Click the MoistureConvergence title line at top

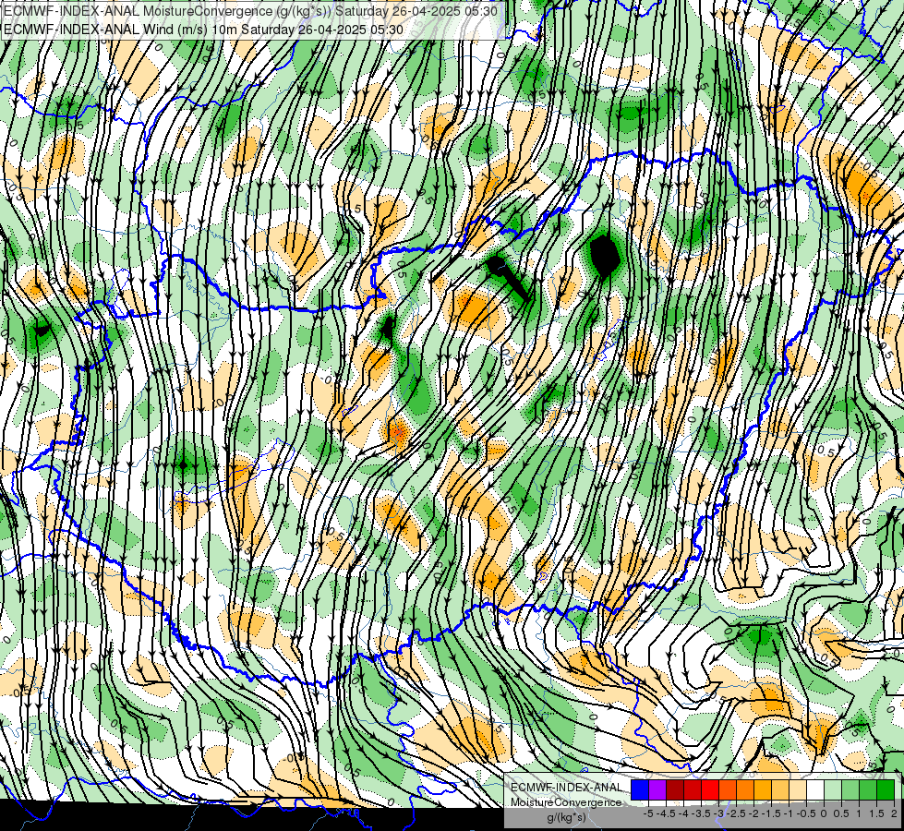click(x=251, y=11)
